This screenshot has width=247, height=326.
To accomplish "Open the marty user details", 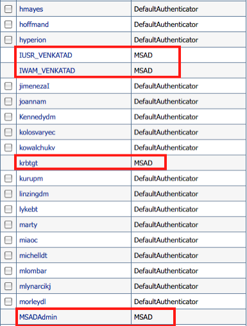I will tap(28, 225).
